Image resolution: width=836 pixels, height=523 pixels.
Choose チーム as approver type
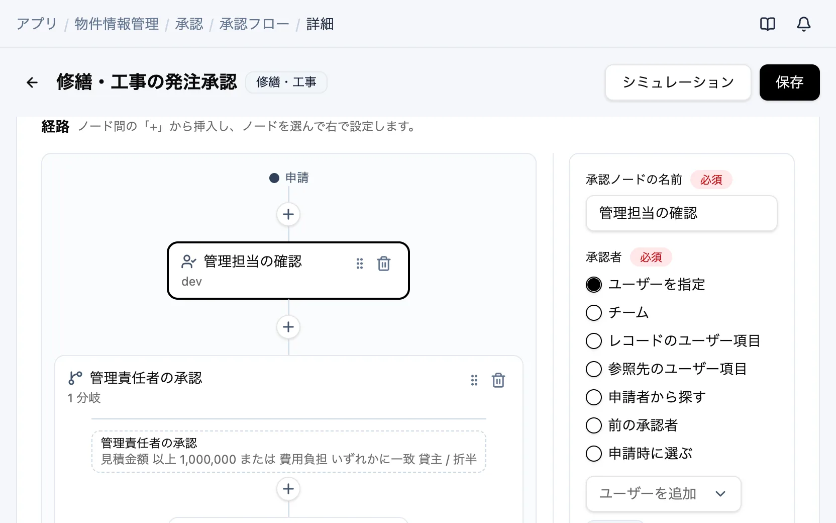(594, 313)
